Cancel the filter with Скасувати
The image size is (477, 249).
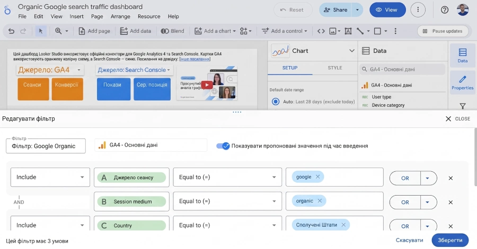point(409,240)
